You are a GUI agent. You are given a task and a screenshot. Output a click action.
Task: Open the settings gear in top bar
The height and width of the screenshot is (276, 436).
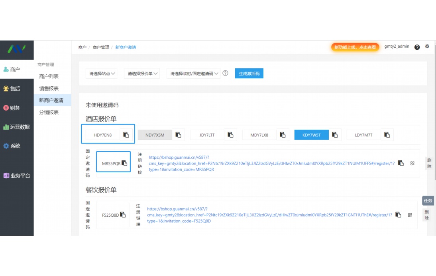(427, 47)
